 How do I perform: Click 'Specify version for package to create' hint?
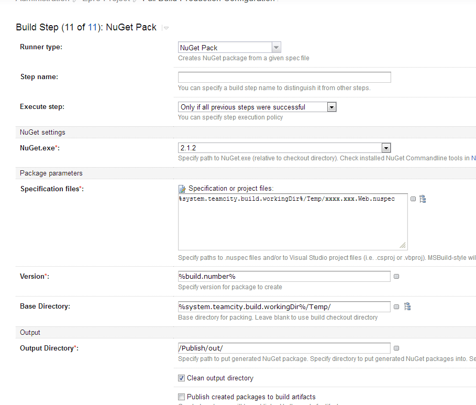230,287
